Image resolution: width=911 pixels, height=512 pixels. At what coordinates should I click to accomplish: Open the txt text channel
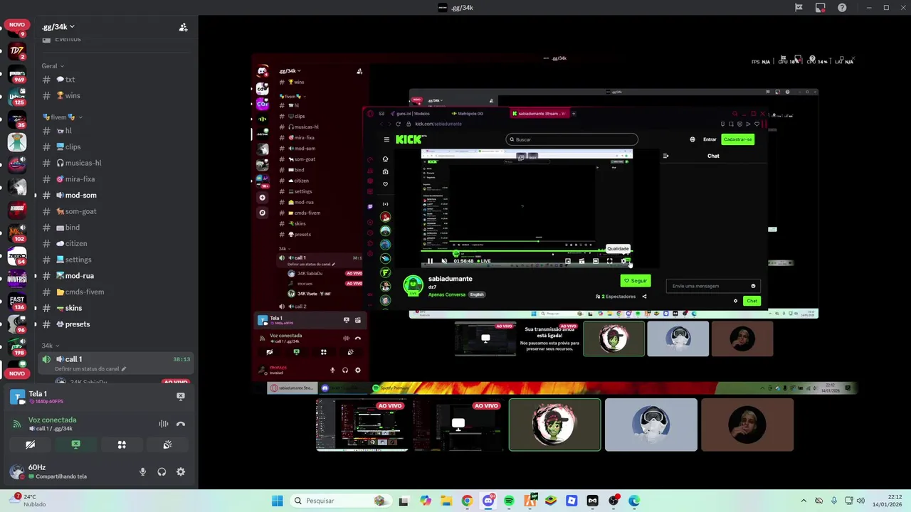(x=115, y=80)
